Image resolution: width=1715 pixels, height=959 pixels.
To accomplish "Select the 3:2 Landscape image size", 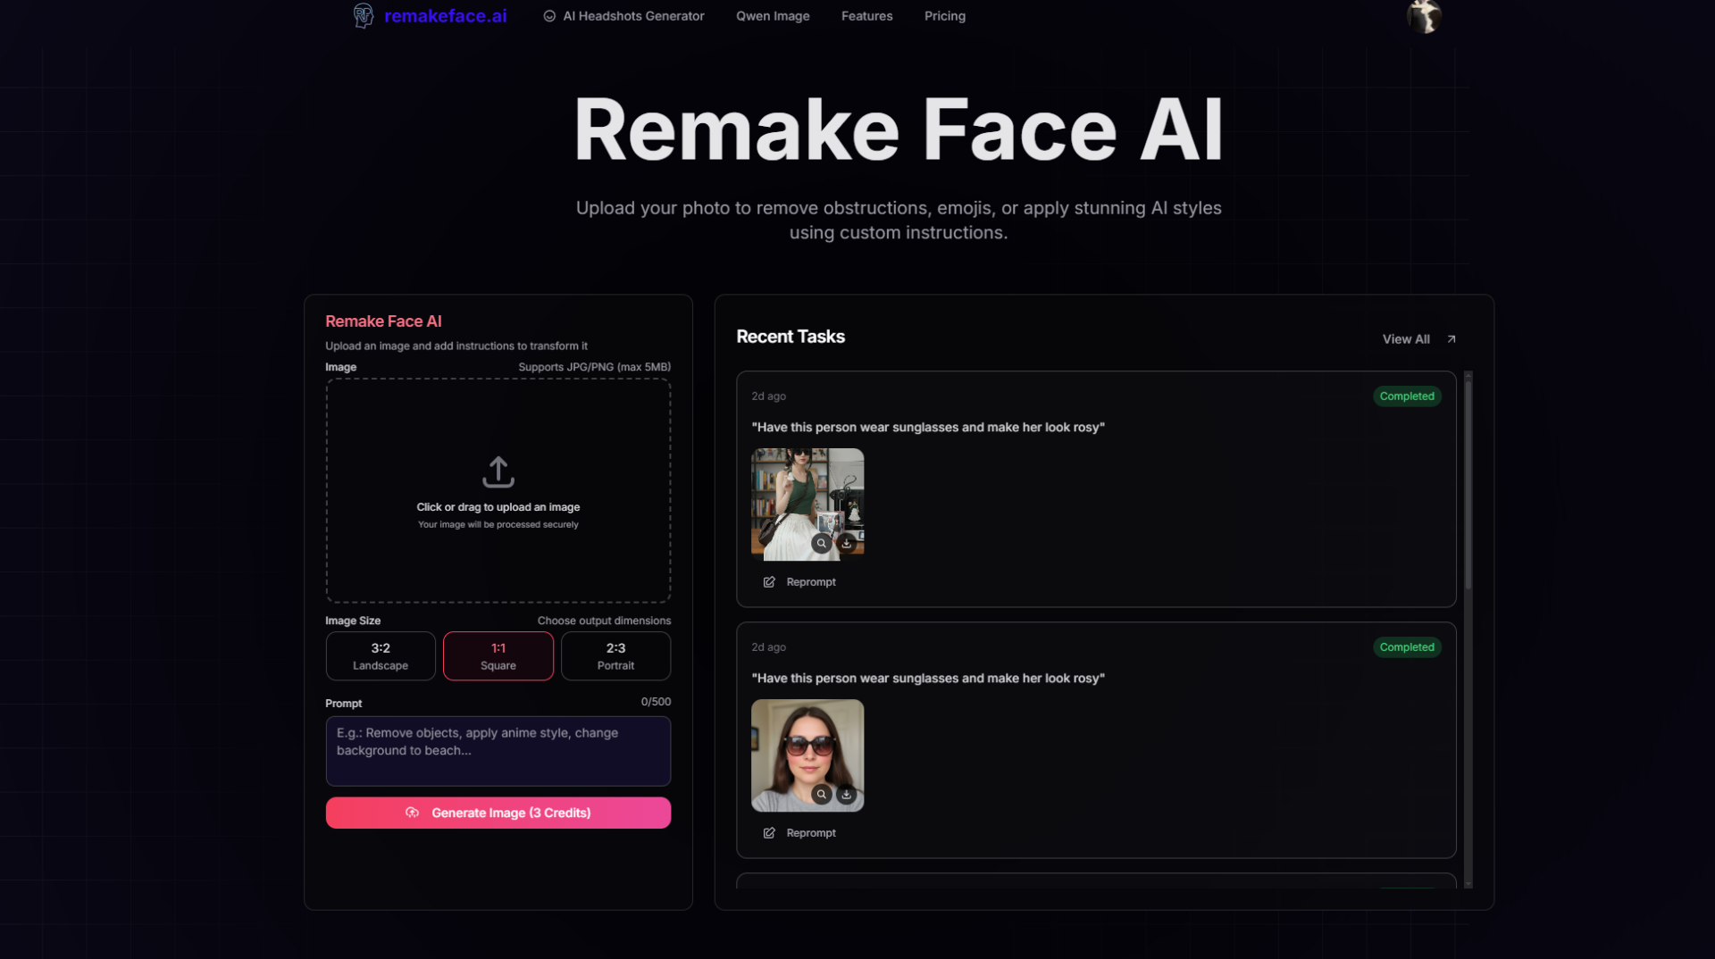I will (x=381, y=656).
